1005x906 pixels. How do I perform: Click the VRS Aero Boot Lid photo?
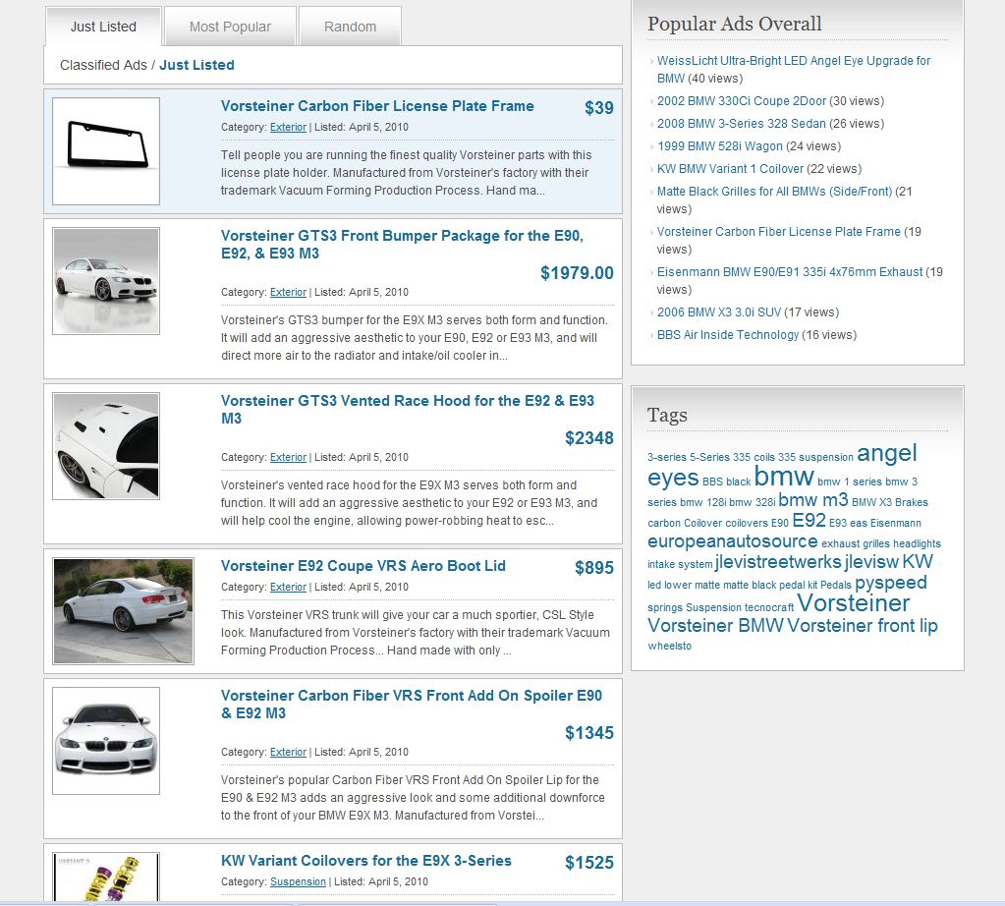[123, 611]
